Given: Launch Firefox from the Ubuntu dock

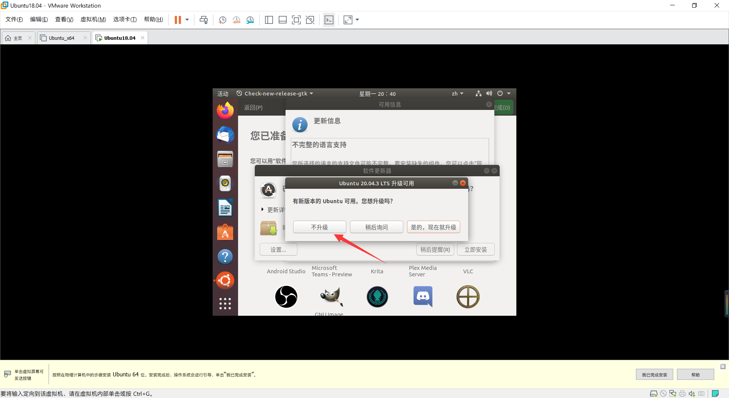Looking at the screenshot, I should [225, 111].
